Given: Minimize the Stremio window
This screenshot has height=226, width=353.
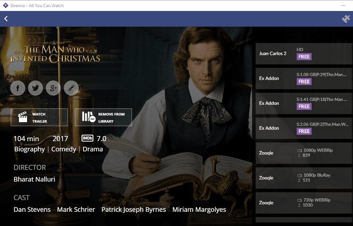Looking at the screenshot, I should tap(343, 5).
